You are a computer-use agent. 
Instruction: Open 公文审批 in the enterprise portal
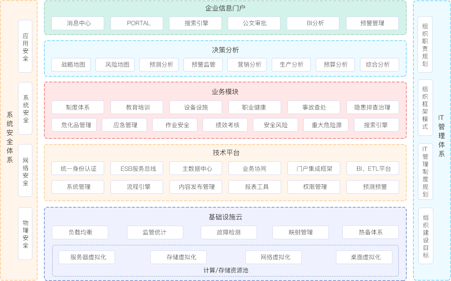point(254,23)
